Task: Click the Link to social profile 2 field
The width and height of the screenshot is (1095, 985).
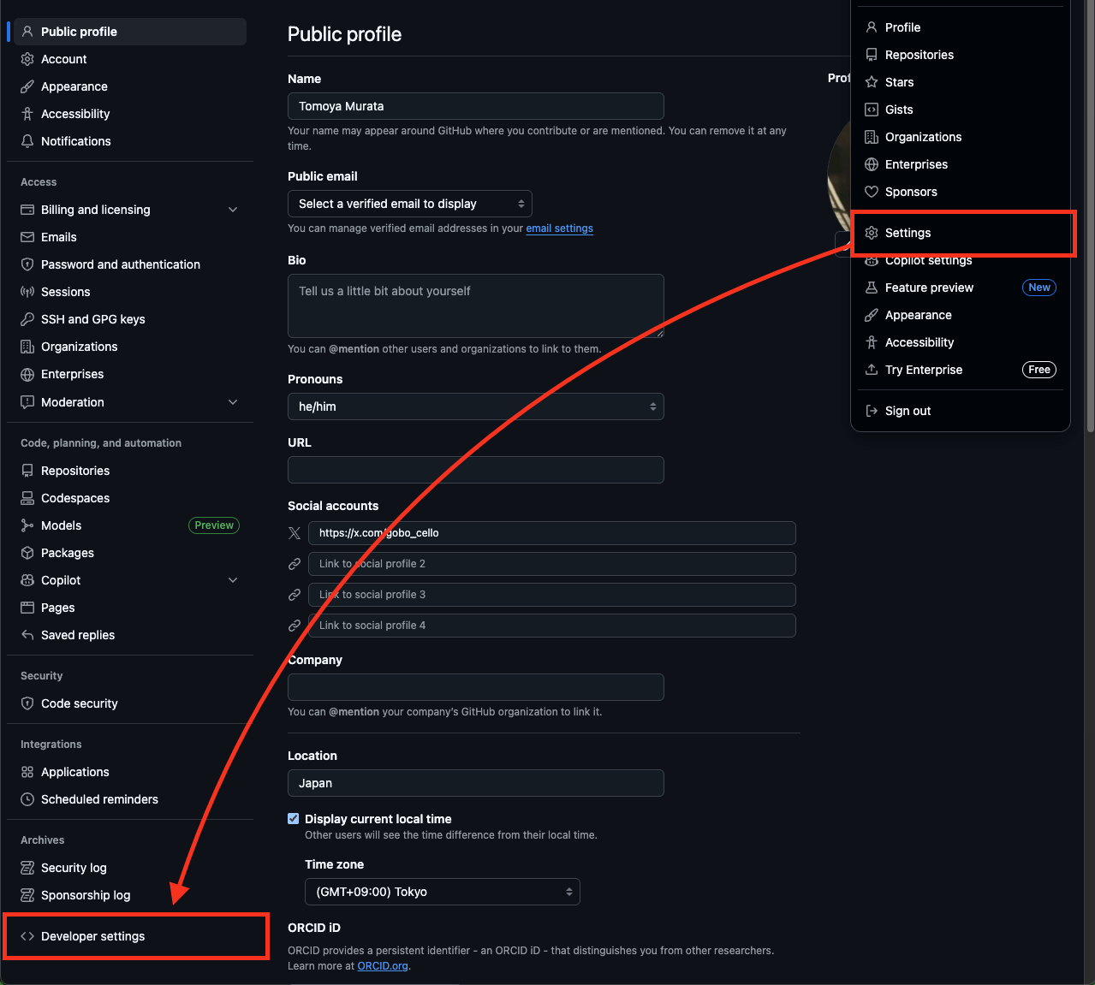Action: [552, 564]
